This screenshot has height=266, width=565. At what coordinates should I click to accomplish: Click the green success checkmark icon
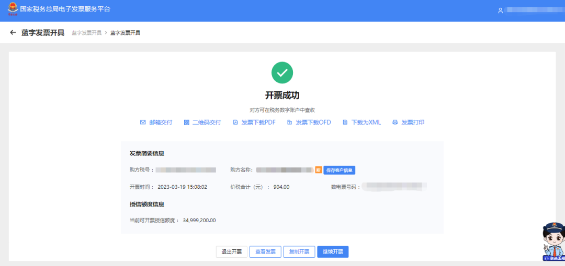(x=282, y=72)
